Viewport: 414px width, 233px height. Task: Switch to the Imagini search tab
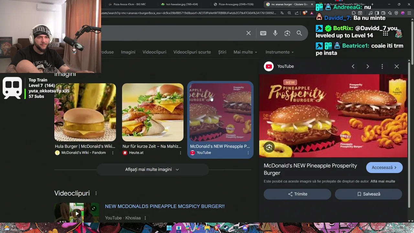[x=128, y=52]
